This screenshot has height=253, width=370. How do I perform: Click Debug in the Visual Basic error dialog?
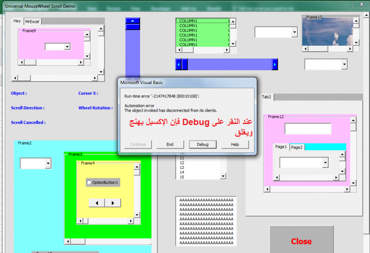(203, 144)
